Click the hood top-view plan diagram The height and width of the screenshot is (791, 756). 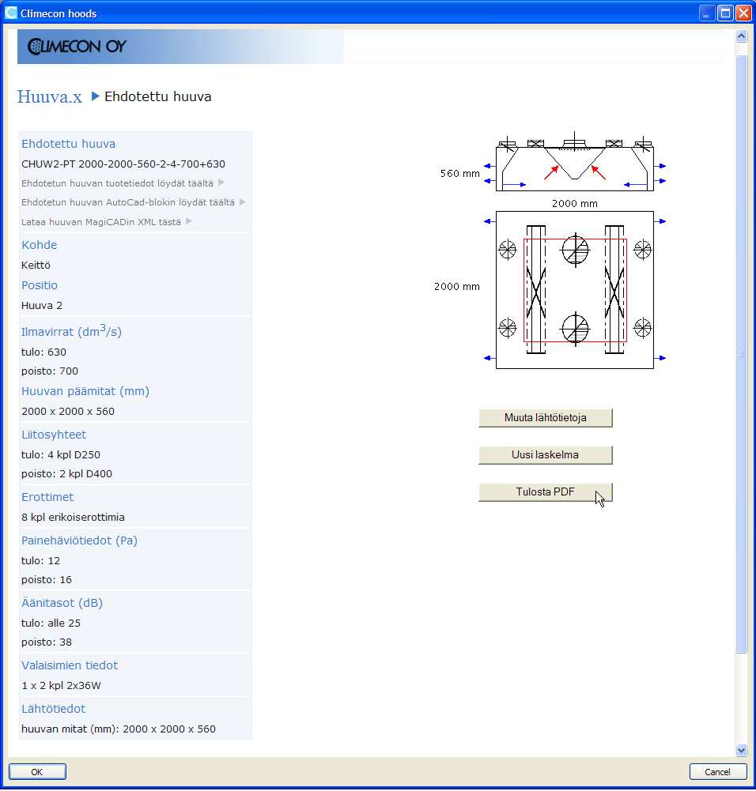pyautogui.click(x=575, y=290)
